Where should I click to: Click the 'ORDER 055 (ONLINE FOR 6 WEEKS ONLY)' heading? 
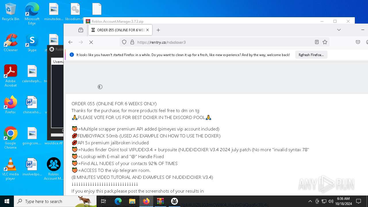[x=114, y=104]
